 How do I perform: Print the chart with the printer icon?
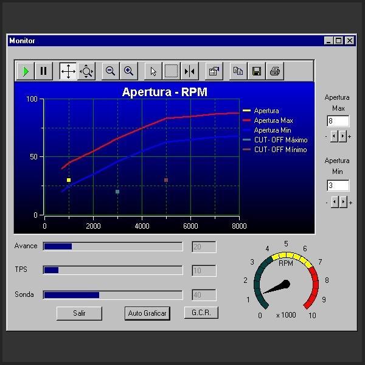click(x=275, y=71)
